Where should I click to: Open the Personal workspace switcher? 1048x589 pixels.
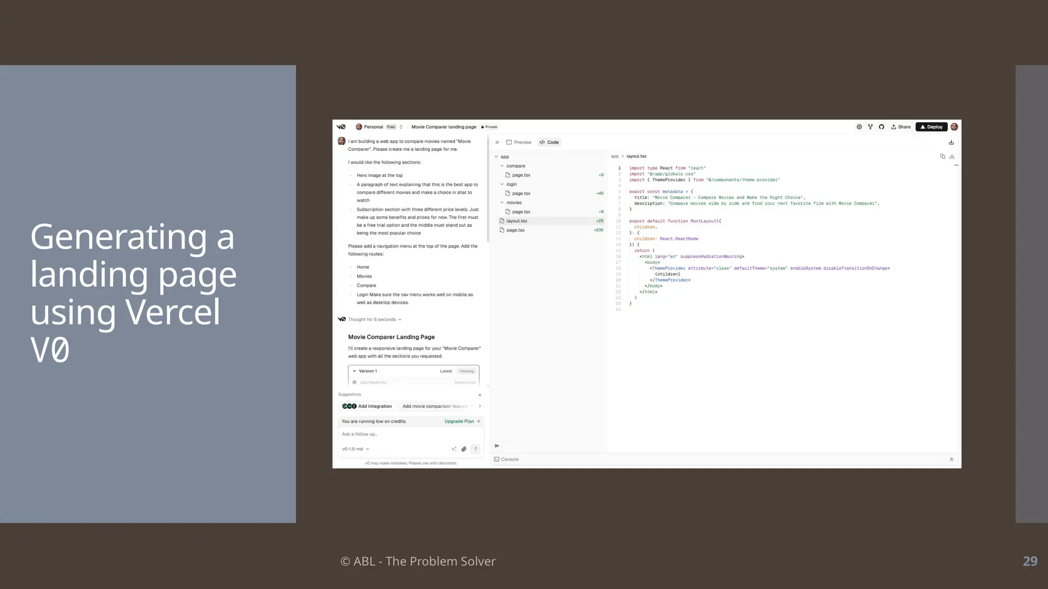tap(379, 127)
